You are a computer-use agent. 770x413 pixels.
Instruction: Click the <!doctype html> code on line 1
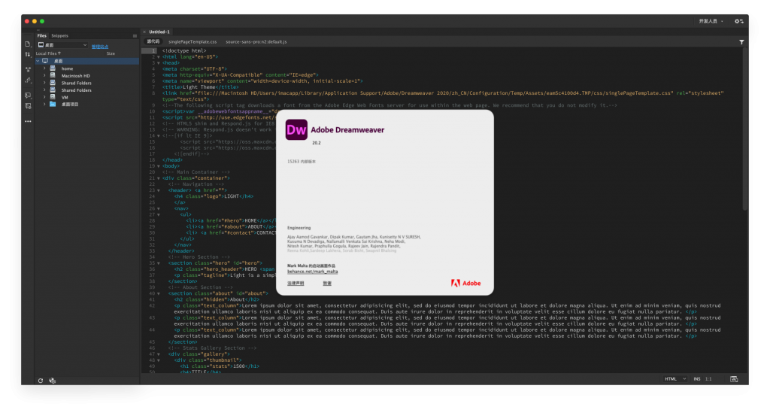point(185,50)
